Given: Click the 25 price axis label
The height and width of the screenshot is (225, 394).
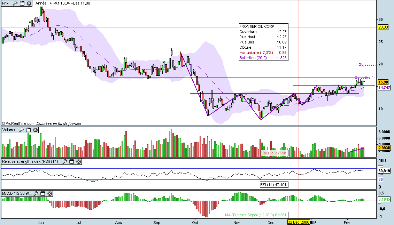Looking at the screenshot, I should [381, 42].
